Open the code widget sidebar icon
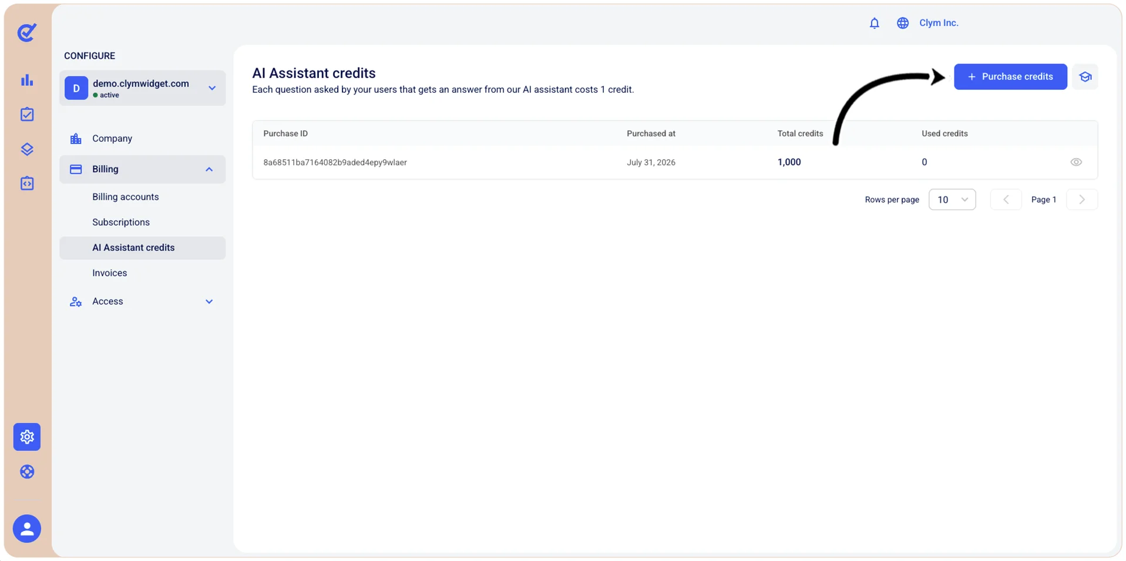The image size is (1126, 561). point(27,183)
